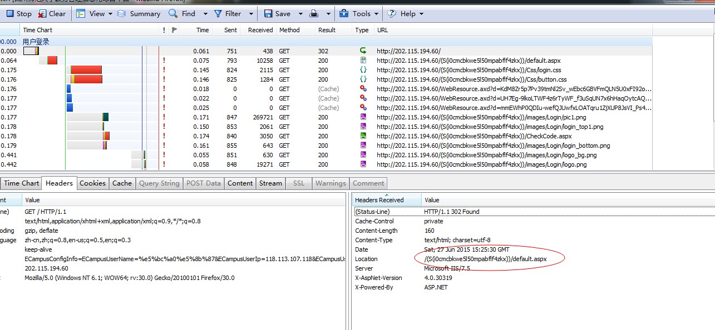
Task: Click image type icon for login_bottom.png
Action: (363, 146)
